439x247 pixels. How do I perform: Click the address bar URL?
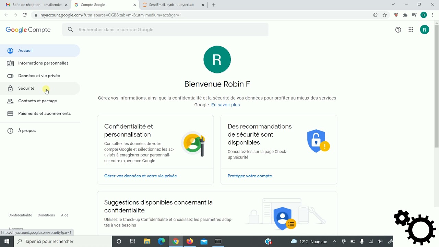tap(111, 15)
